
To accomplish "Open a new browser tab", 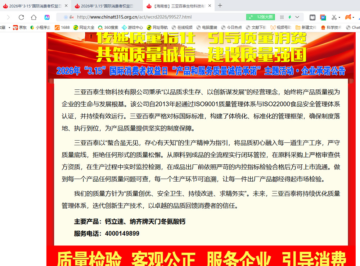I will click(x=220, y=5).
